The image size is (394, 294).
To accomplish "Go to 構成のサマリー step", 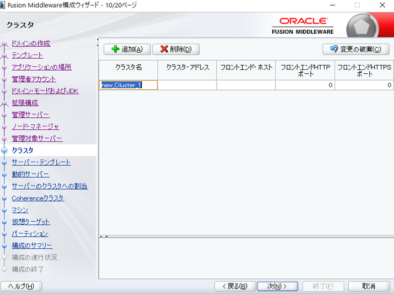I will click(x=32, y=246).
